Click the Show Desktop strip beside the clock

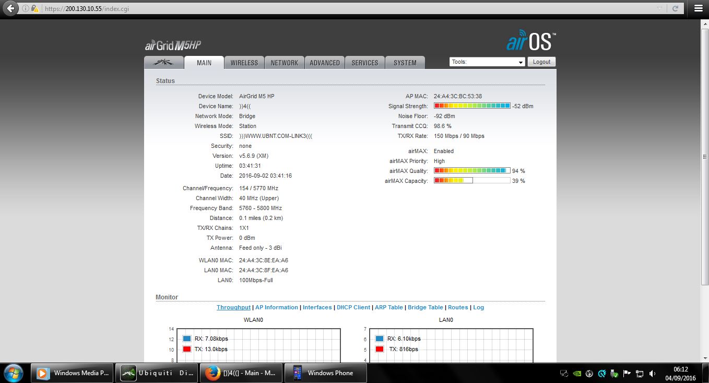pos(705,373)
